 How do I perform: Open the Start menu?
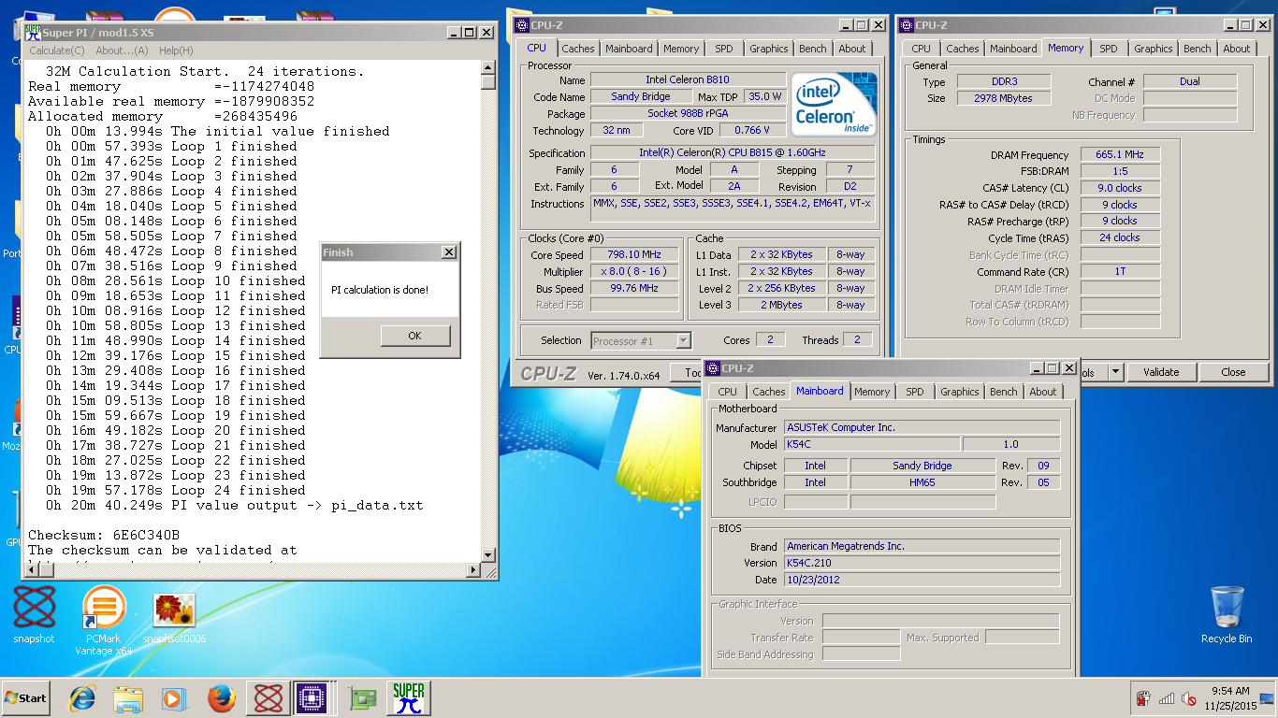click(x=26, y=697)
